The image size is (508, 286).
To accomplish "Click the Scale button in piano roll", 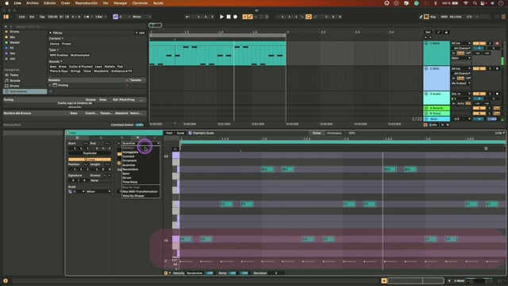I will pos(180,133).
